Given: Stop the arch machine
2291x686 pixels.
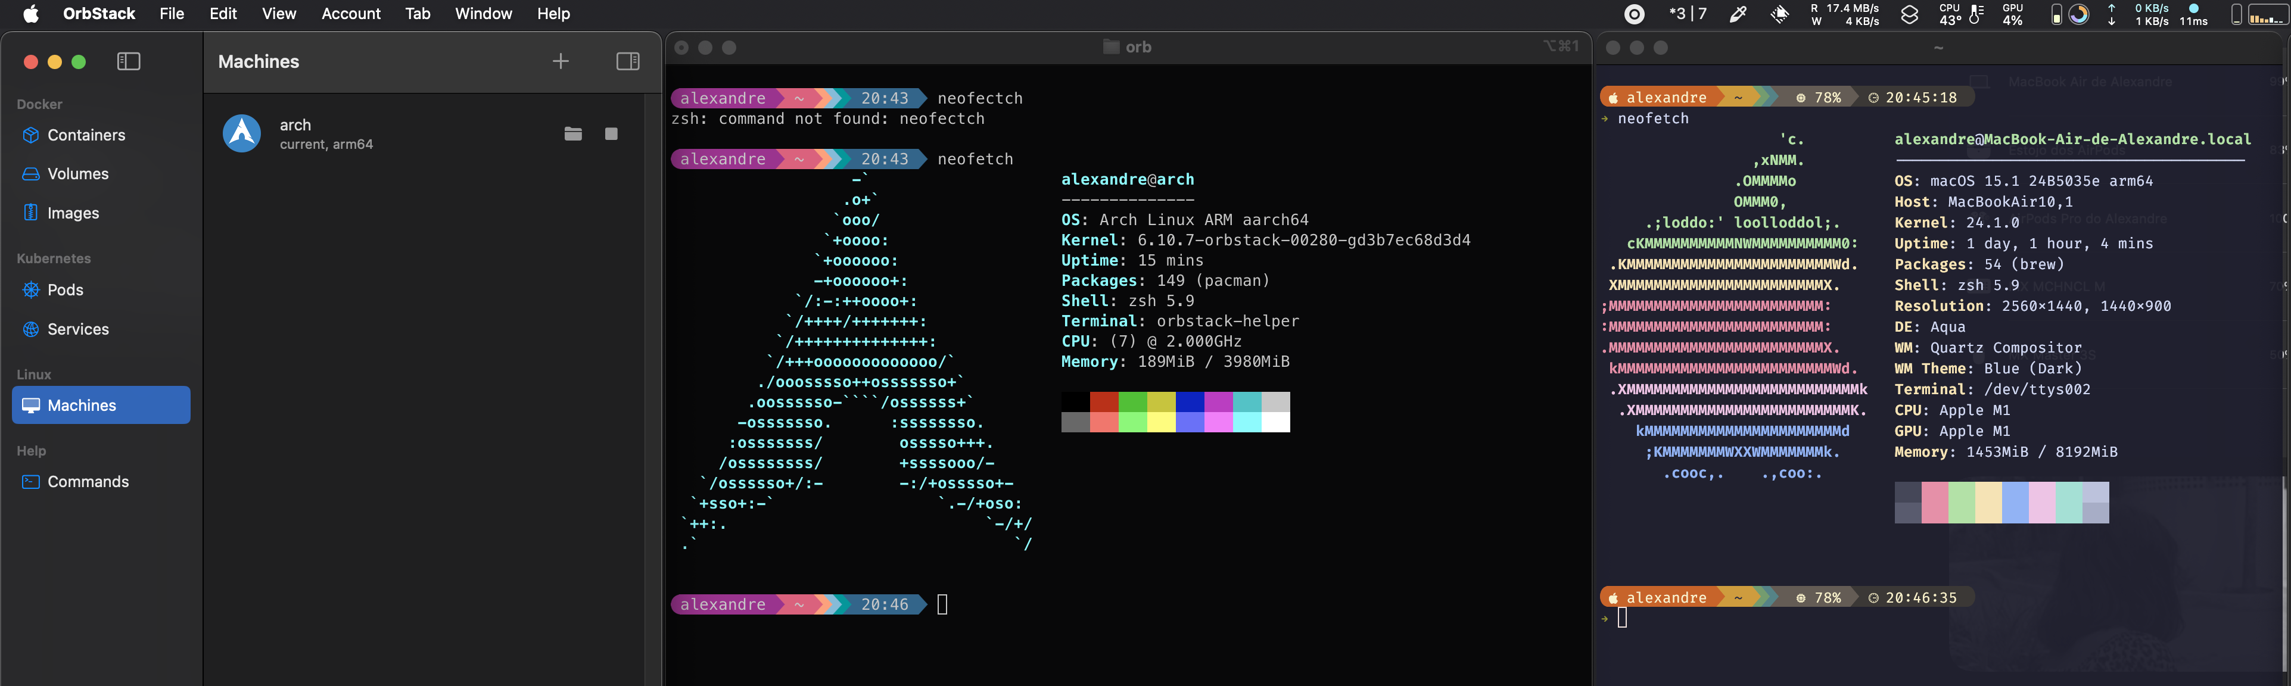Looking at the screenshot, I should [x=611, y=133].
